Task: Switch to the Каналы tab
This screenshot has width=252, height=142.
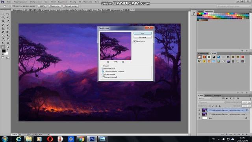Action: pos(208,95)
